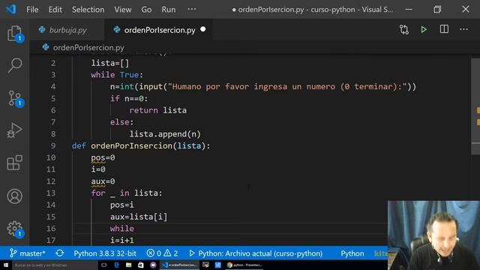Open Problems panel via errors and warnings count
The width and height of the screenshot is (480, 270).
162,253
